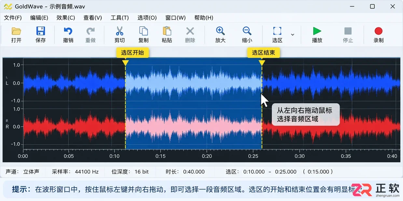Click the 0:15 timeline mark
Screen dimensions: 403x201
click(x=161, y=156)
